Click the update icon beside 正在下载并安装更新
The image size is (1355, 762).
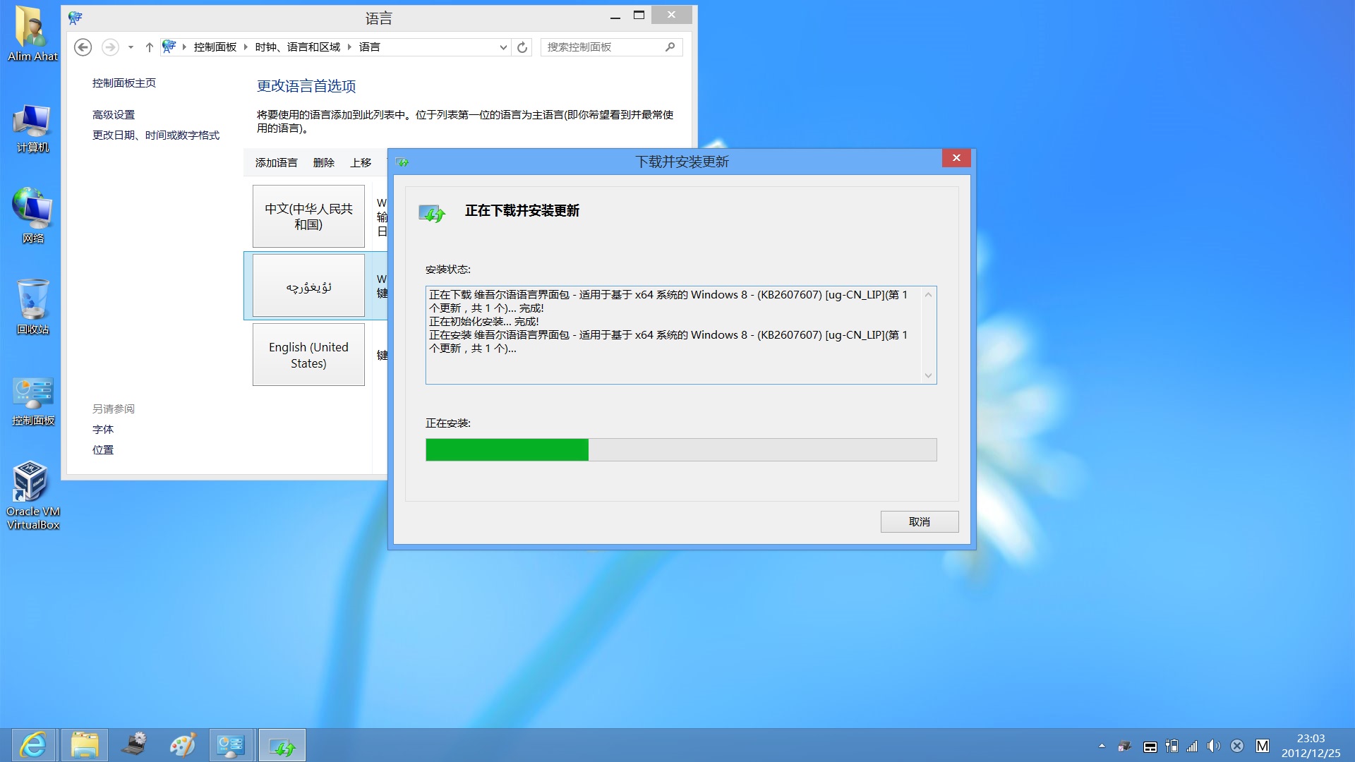(432, 212)
